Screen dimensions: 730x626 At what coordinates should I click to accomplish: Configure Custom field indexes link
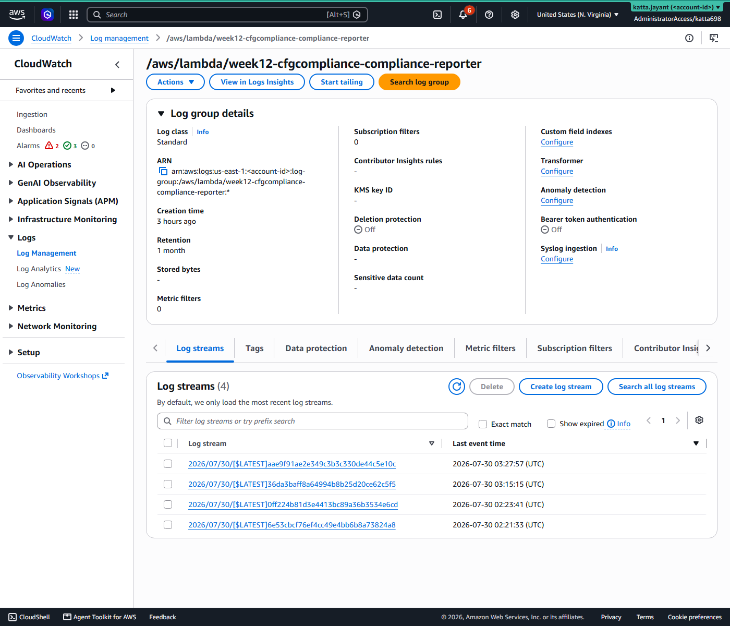(x=557, y=142)
